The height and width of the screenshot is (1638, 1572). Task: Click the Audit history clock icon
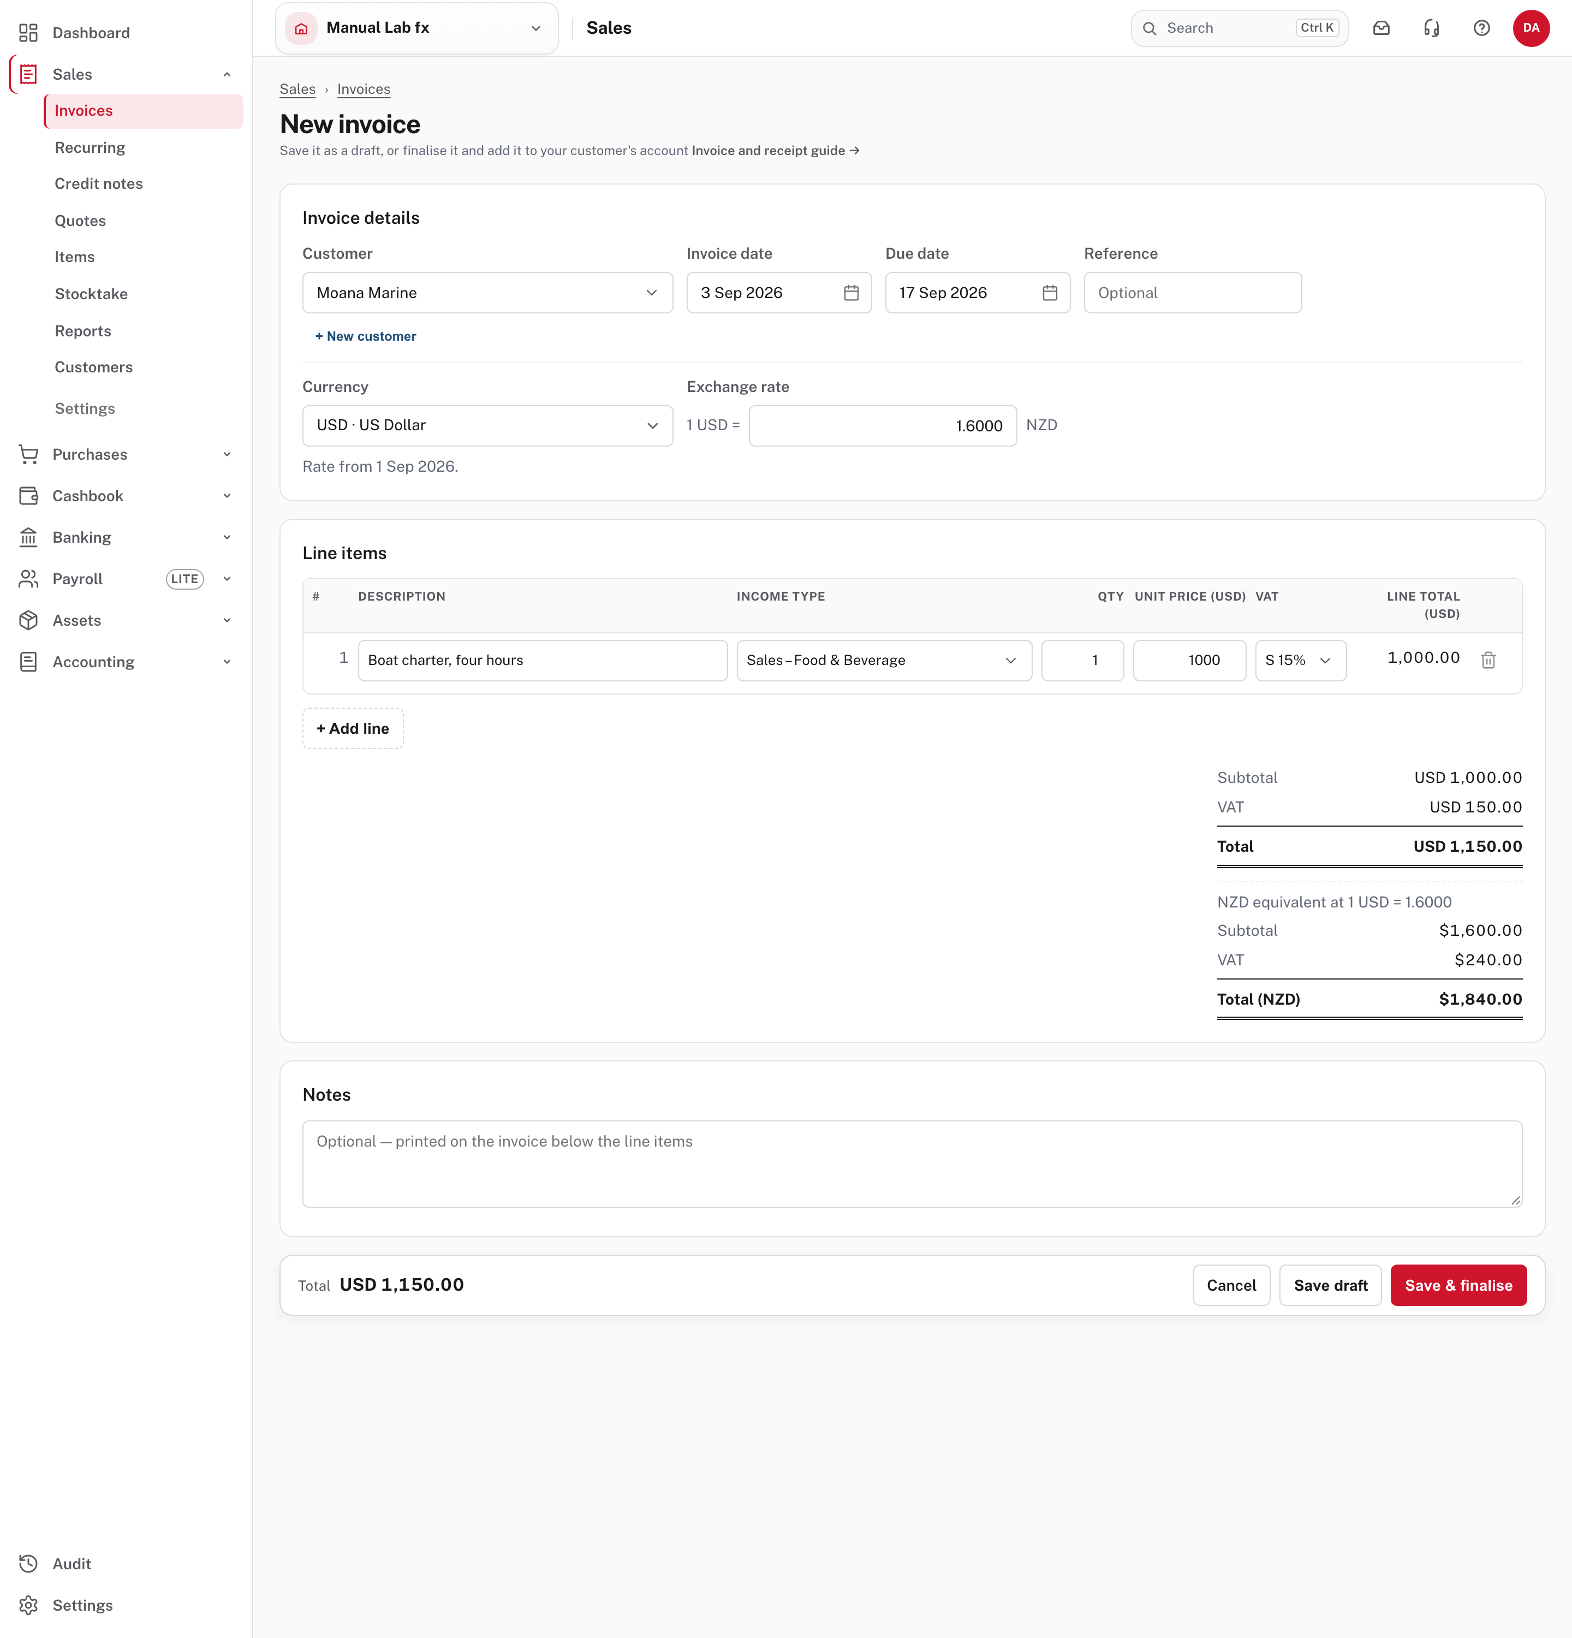[x=28, y=1564]
